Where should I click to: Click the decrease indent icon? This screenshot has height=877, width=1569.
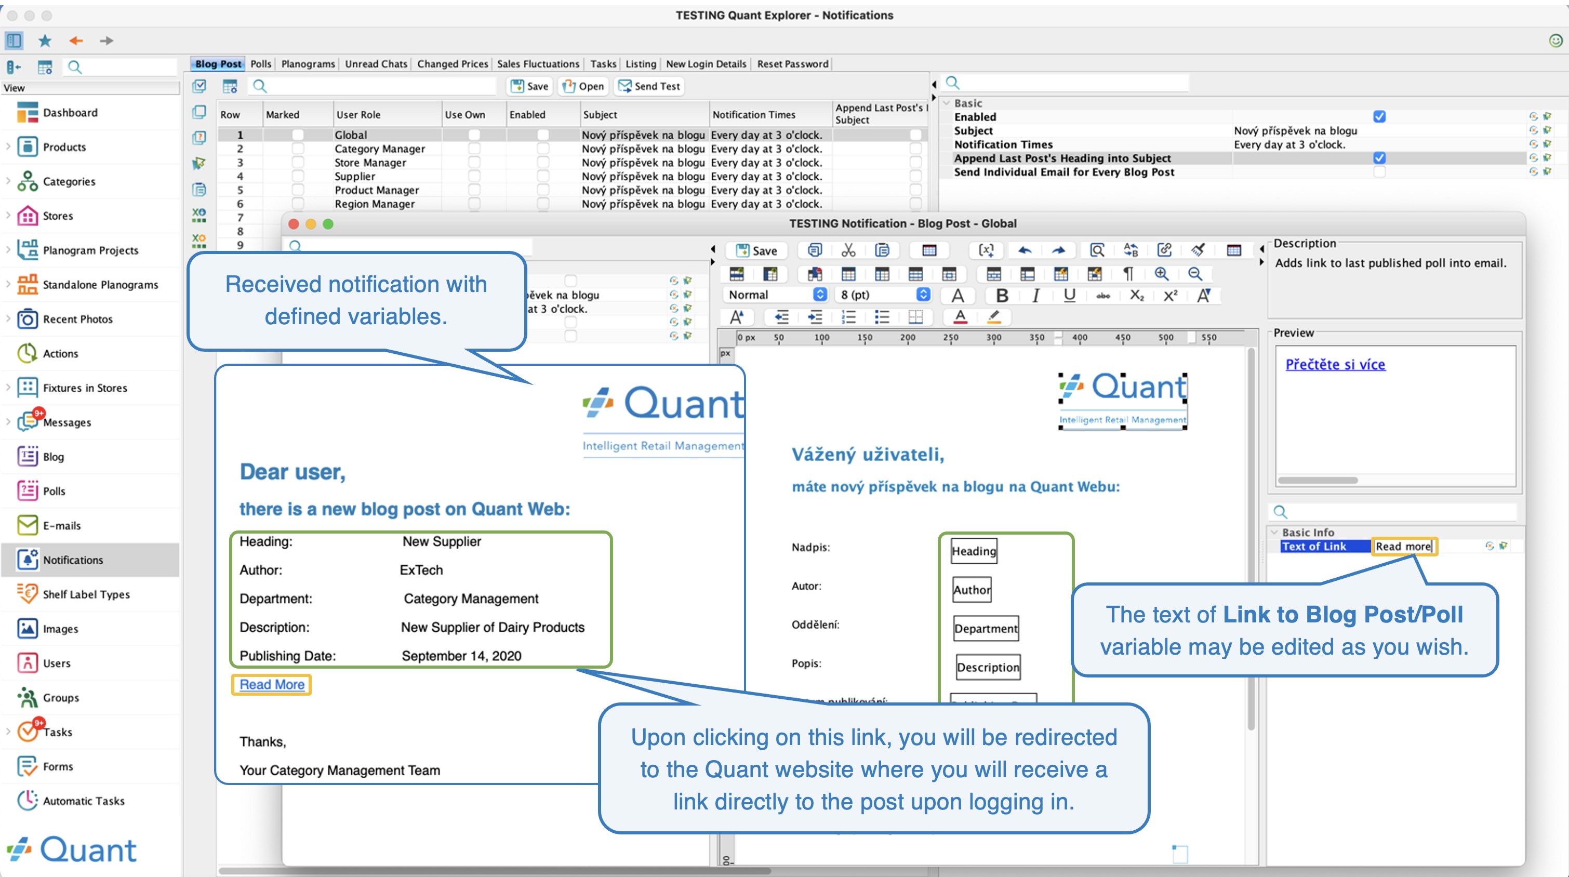(x=781, y=317)
